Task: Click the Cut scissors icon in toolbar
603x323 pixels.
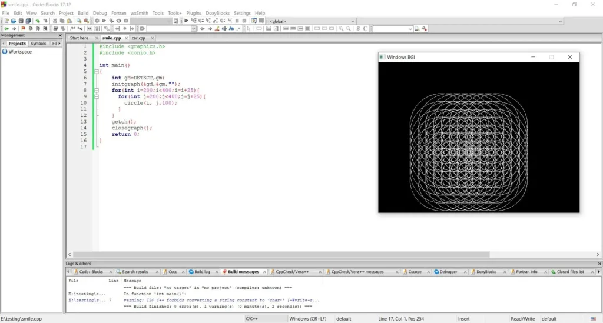Action: tap(55, 21)
